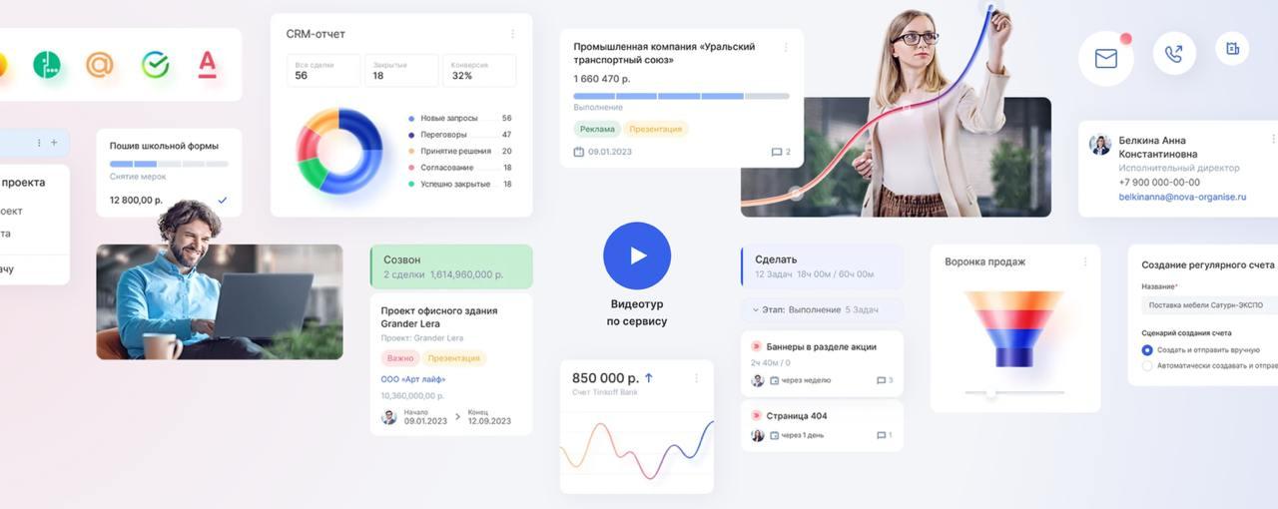The height and width of the screenshot is (509, 1278).
Task: Click the green MegaFon logo icon
Action: pos(47,65)
